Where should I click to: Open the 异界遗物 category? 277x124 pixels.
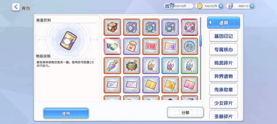223,76
